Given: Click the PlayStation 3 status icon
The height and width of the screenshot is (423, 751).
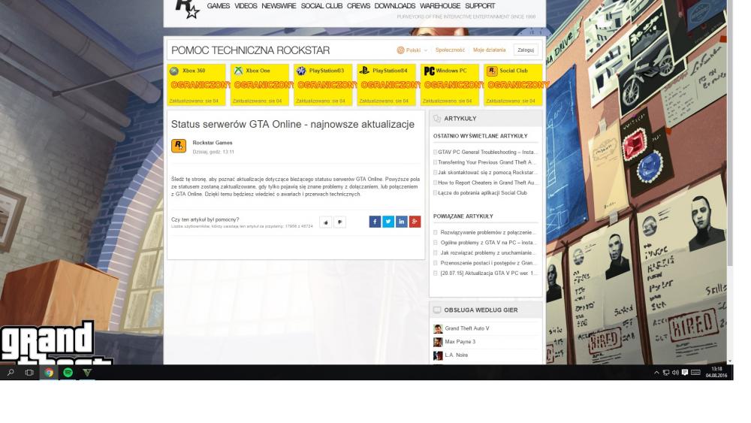Looking at the screenshot, I should 301,71.
